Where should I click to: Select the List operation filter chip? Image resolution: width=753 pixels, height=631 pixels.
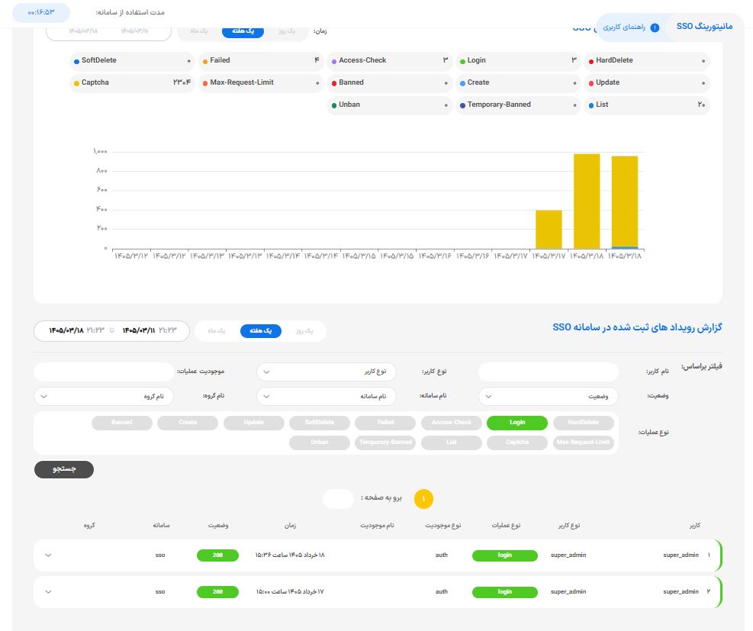[x=452, y=443]
